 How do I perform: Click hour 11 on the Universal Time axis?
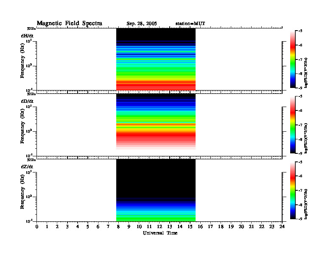pyautogui.click(x=149, y=227)
